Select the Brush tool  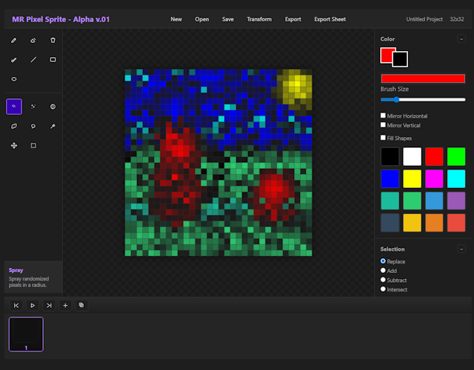[x=14, y=60]
